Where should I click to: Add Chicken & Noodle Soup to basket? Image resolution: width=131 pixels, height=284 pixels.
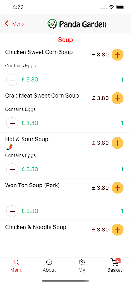coord(117,230)
